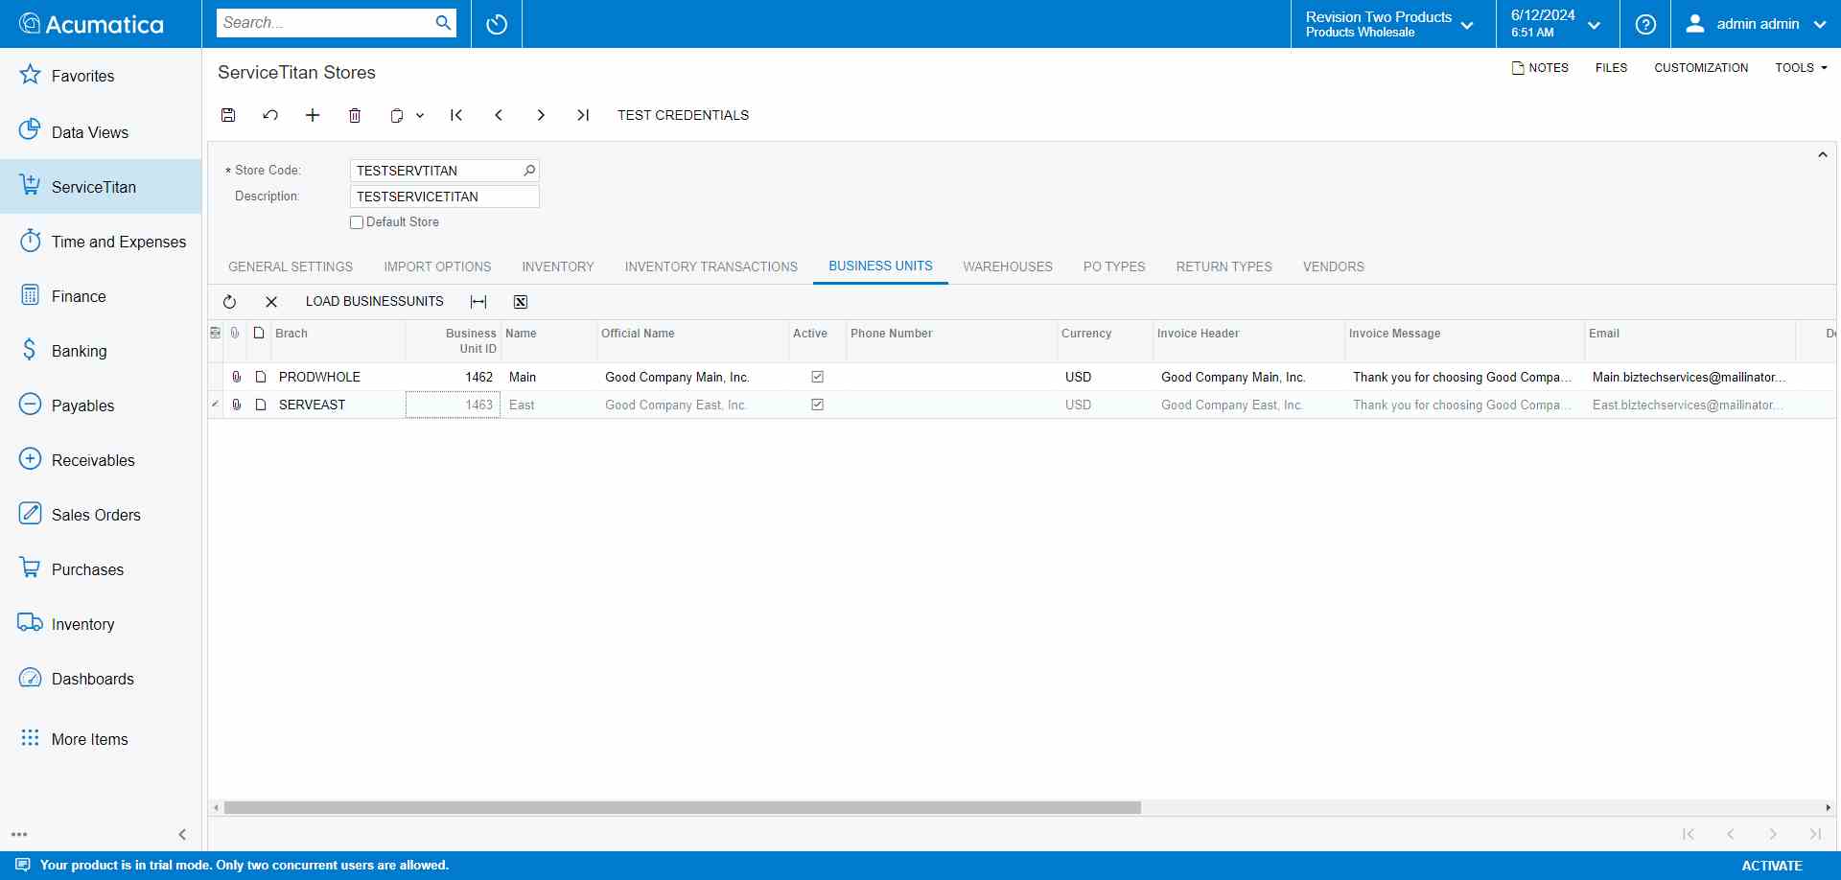The width and height of the screenshot is (1841, 880).
Task: Click the NOTES button
Action: [1540, 68]
